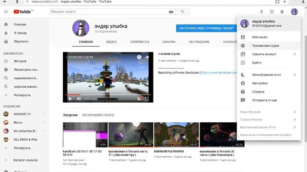Open the bandicam 2018-01-28 video thumbnail

[x=85, y=135]
